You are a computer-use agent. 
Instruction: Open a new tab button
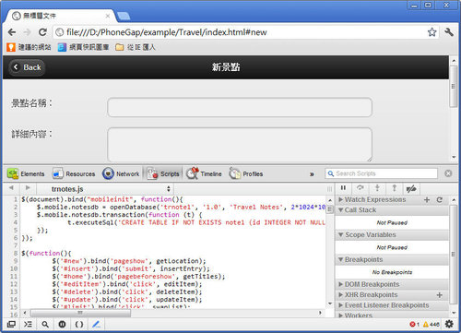[x=124, y=16]
